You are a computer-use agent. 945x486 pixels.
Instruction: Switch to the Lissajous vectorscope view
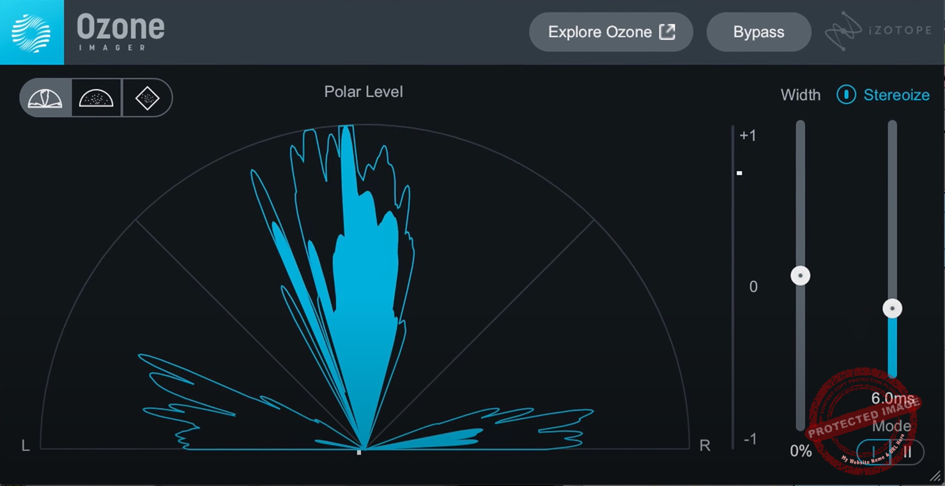[147, 98]
